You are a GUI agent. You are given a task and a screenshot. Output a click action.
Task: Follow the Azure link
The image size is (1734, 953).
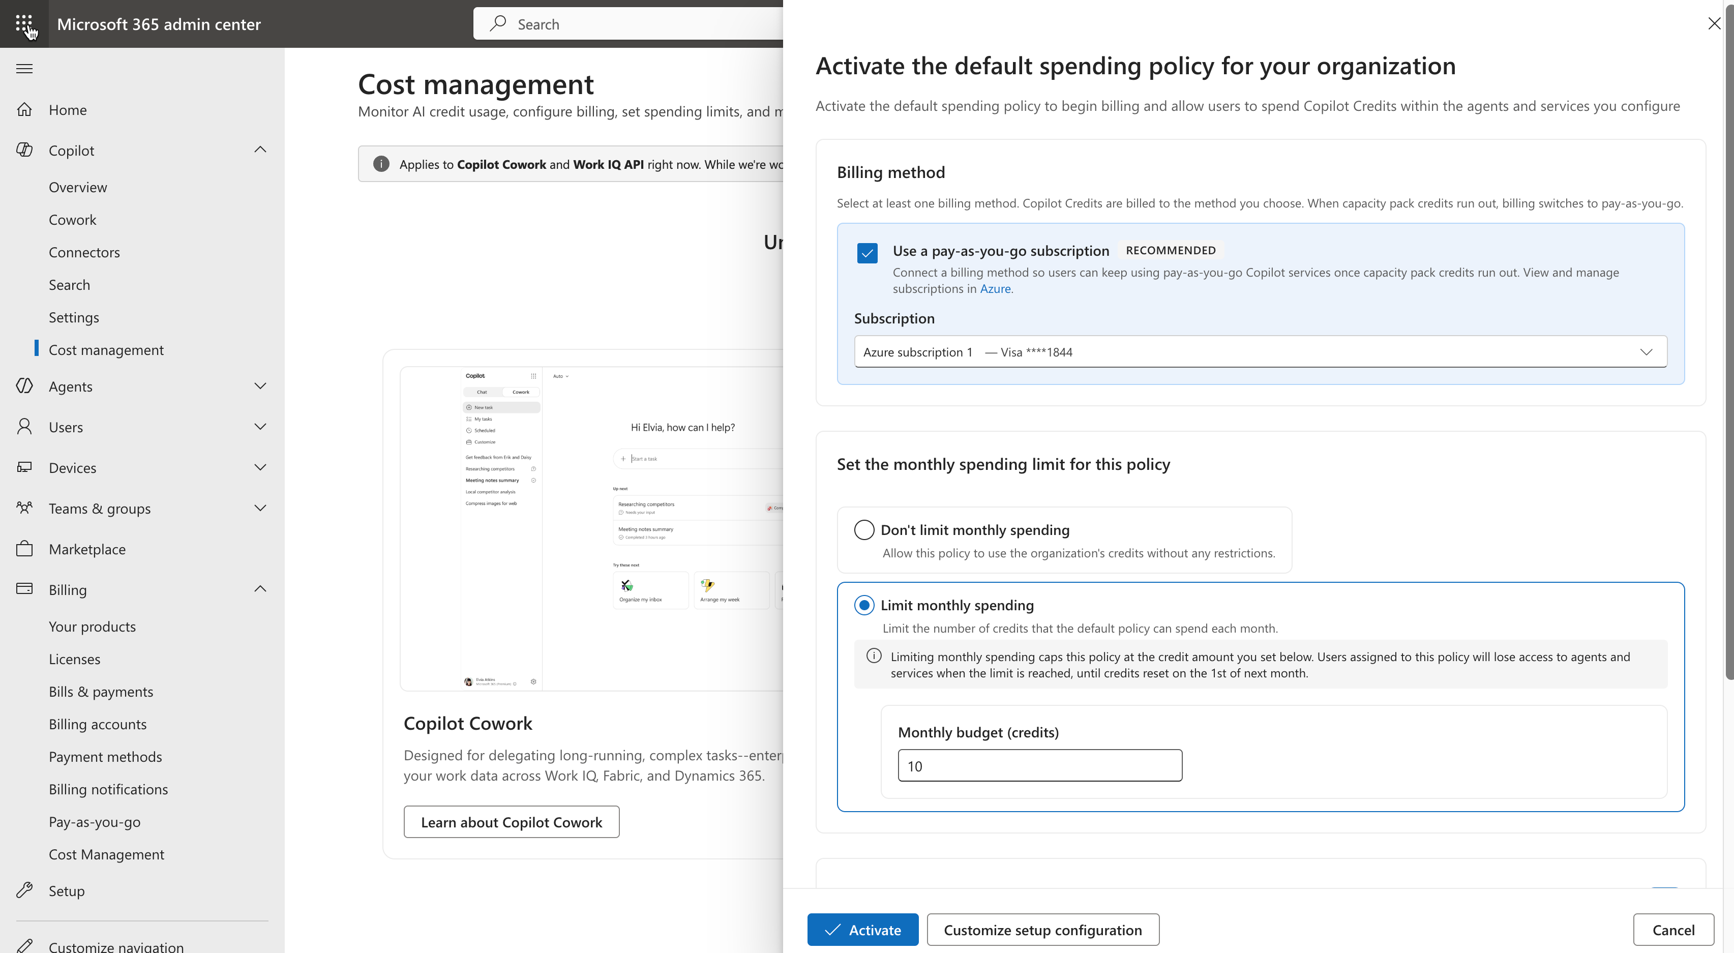[995, 289]
